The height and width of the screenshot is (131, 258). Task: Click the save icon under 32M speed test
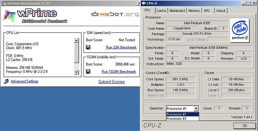tap(88, 47)
